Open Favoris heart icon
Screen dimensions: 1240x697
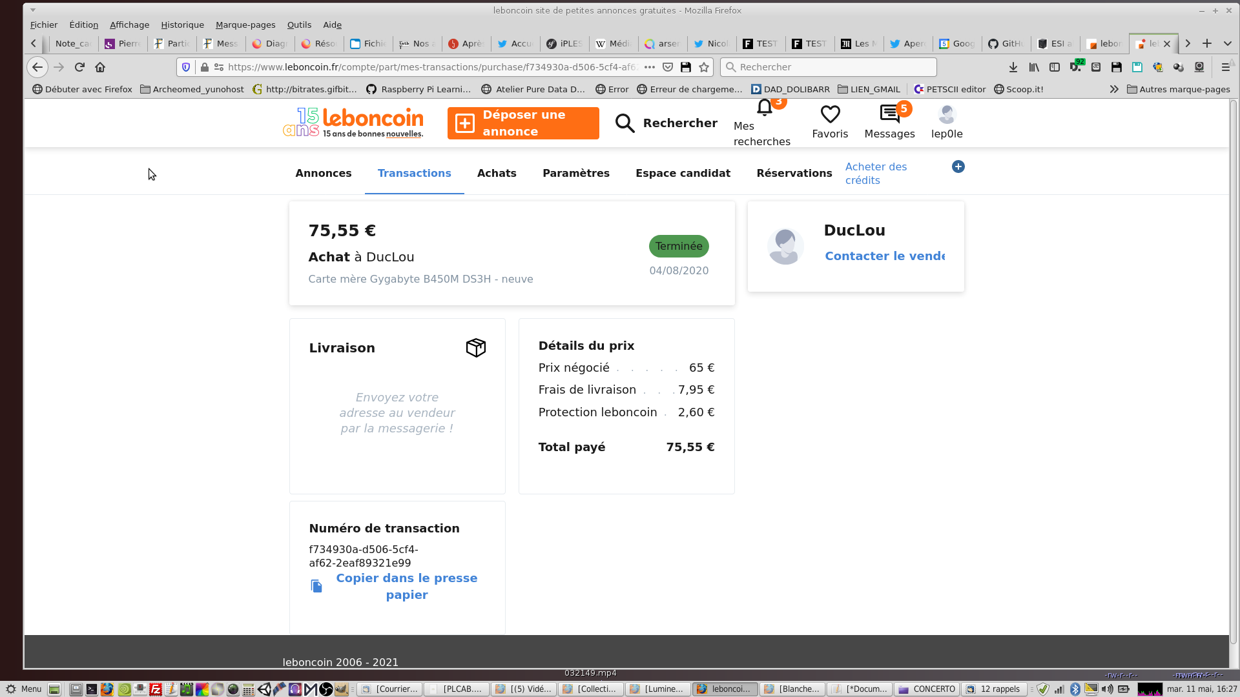pos(830,114)
